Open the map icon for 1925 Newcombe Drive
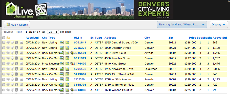Viewport: 230px width, 94px height. click(x=67, y=69)
